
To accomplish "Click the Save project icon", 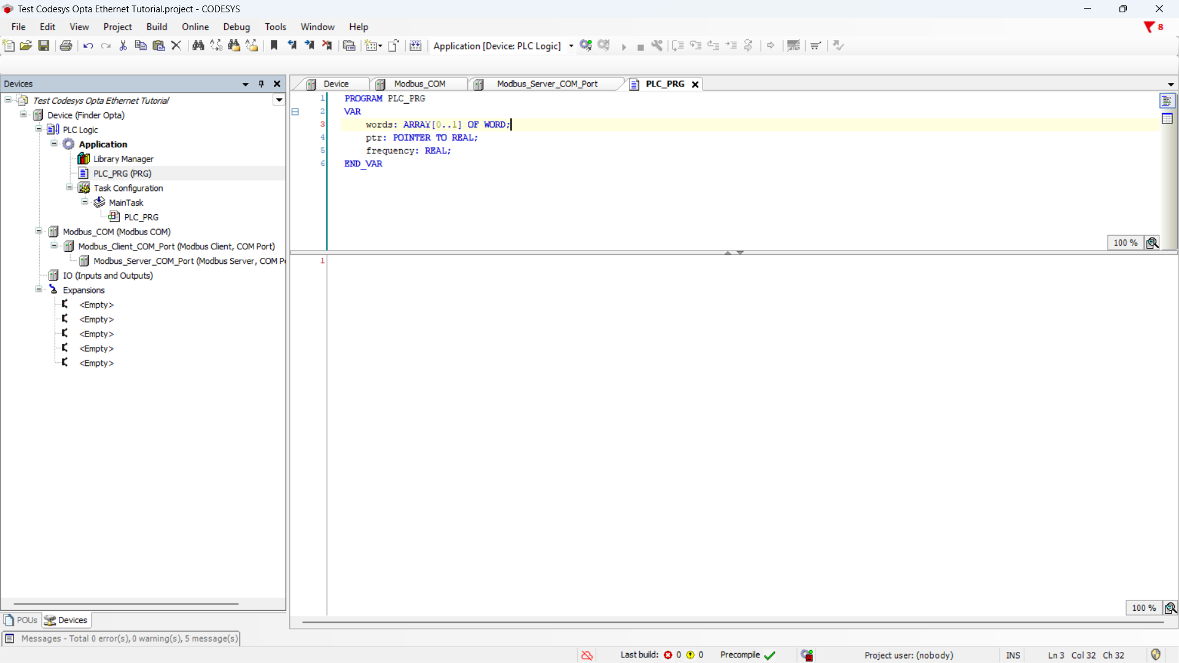I will (44, 45).
